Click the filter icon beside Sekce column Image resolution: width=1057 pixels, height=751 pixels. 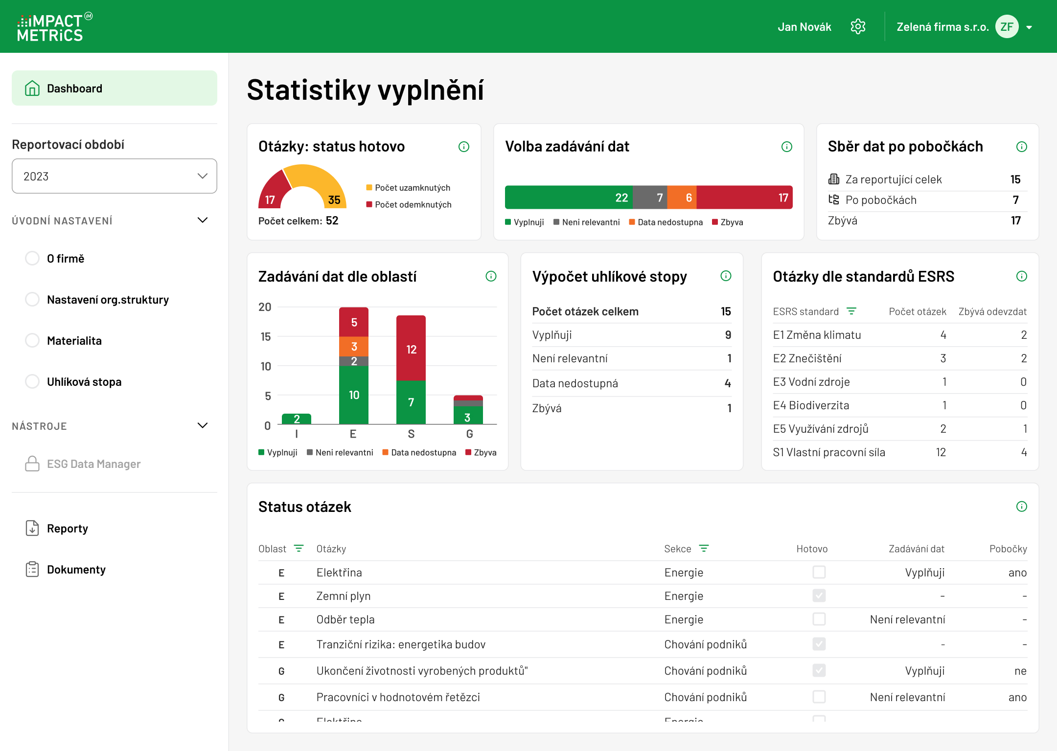pyautogui.click(x=705, y=548)
